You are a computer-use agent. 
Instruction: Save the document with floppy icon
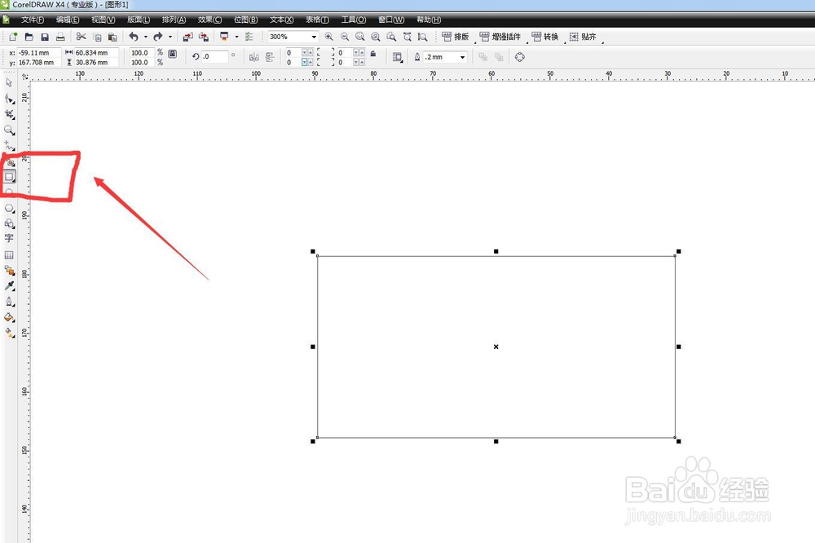pyautogui.click(x=45, y=37)
